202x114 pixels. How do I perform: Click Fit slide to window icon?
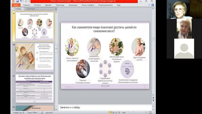coord(150,113)
